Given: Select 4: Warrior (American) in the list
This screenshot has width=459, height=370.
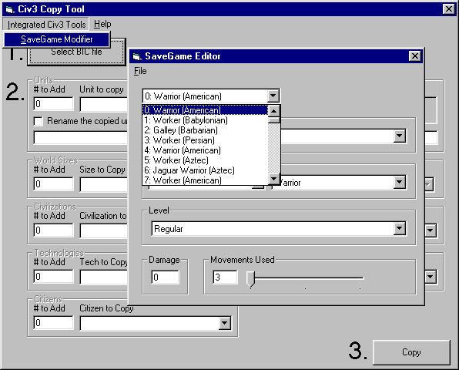Looking at the screenshot, I should tap(205, 150).
